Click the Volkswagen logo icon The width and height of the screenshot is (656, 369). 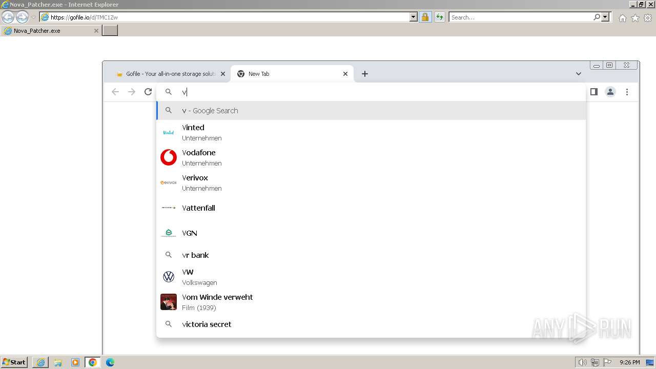pyautogui.click(x=169, y=277)
